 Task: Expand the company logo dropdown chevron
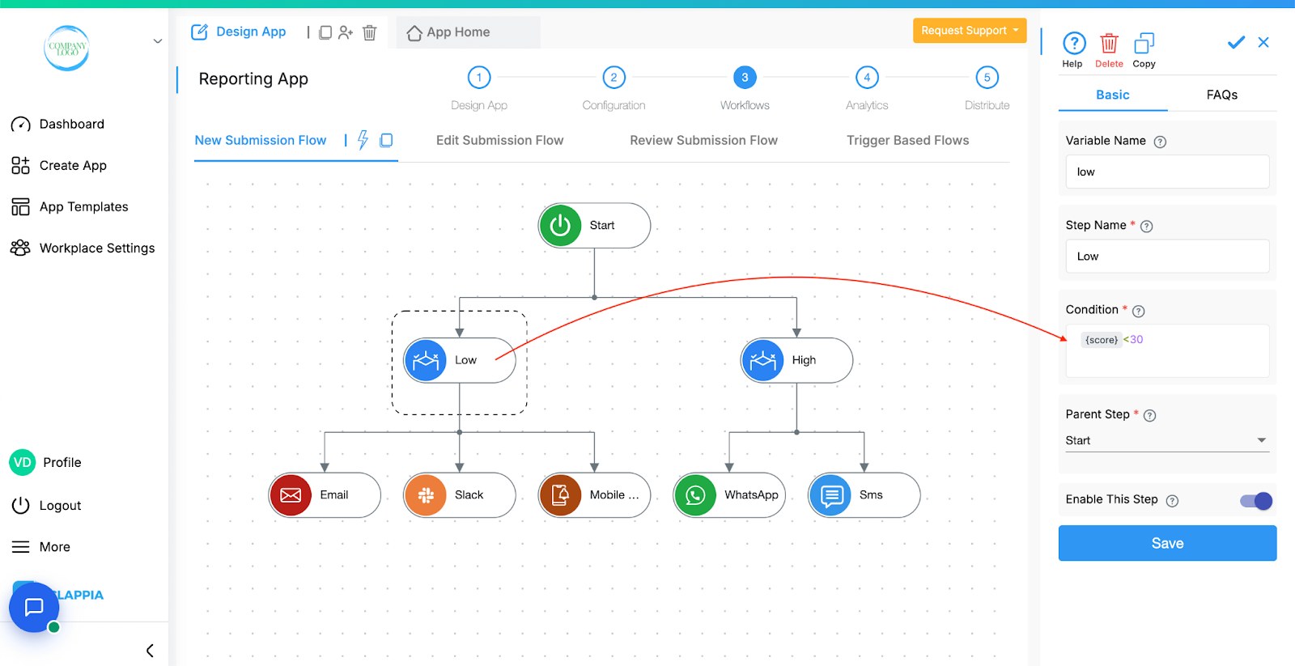coord(158,41)
